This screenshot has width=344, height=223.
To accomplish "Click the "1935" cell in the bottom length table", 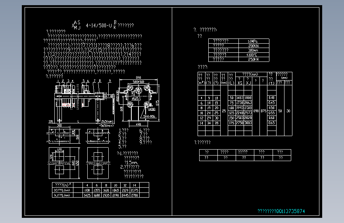I will (x=106, y=195).
